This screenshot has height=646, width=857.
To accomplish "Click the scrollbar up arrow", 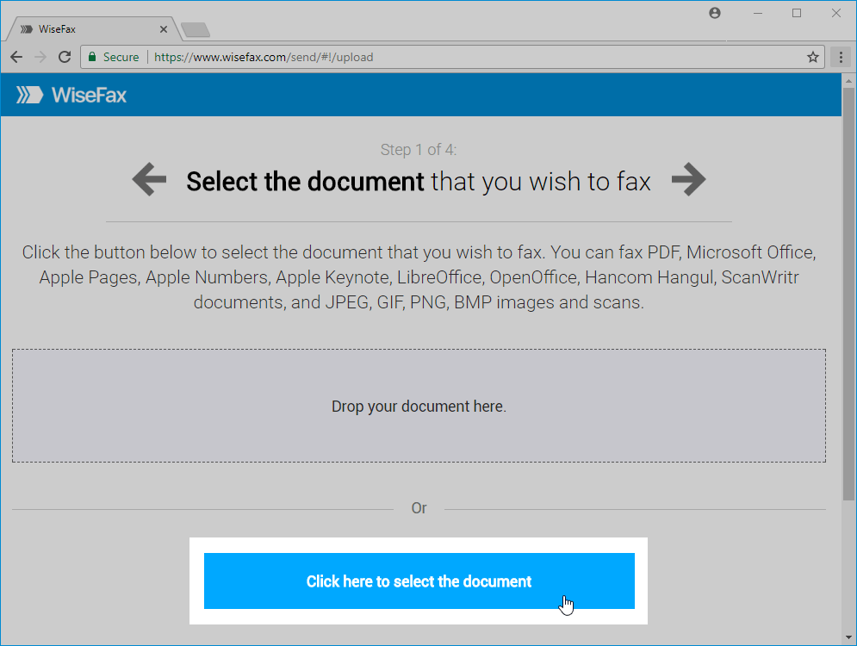I will click(848, 81).
